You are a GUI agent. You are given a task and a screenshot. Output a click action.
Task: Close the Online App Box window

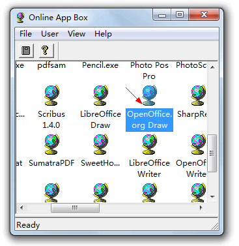(204, 15)
